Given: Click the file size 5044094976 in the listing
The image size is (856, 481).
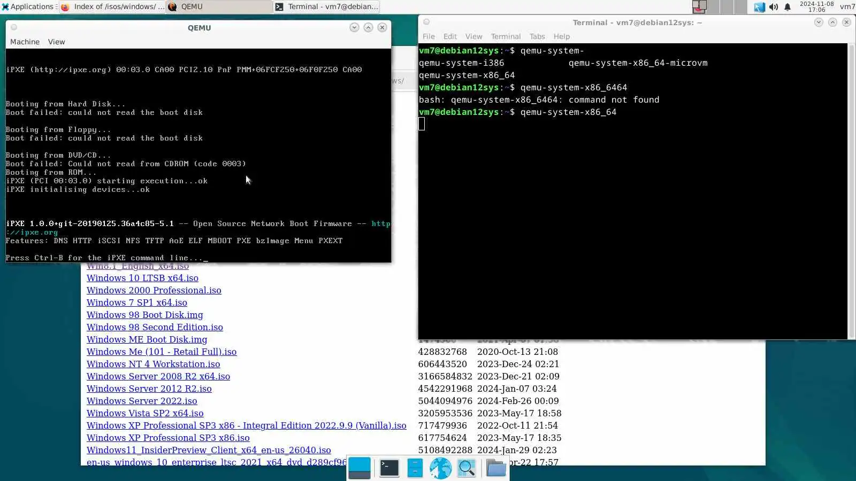Looking at the screenshot, I should tap(445, 401).
